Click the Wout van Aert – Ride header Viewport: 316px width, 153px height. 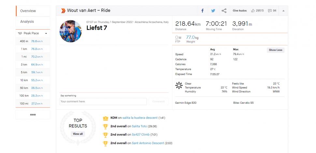click(89, 10)
